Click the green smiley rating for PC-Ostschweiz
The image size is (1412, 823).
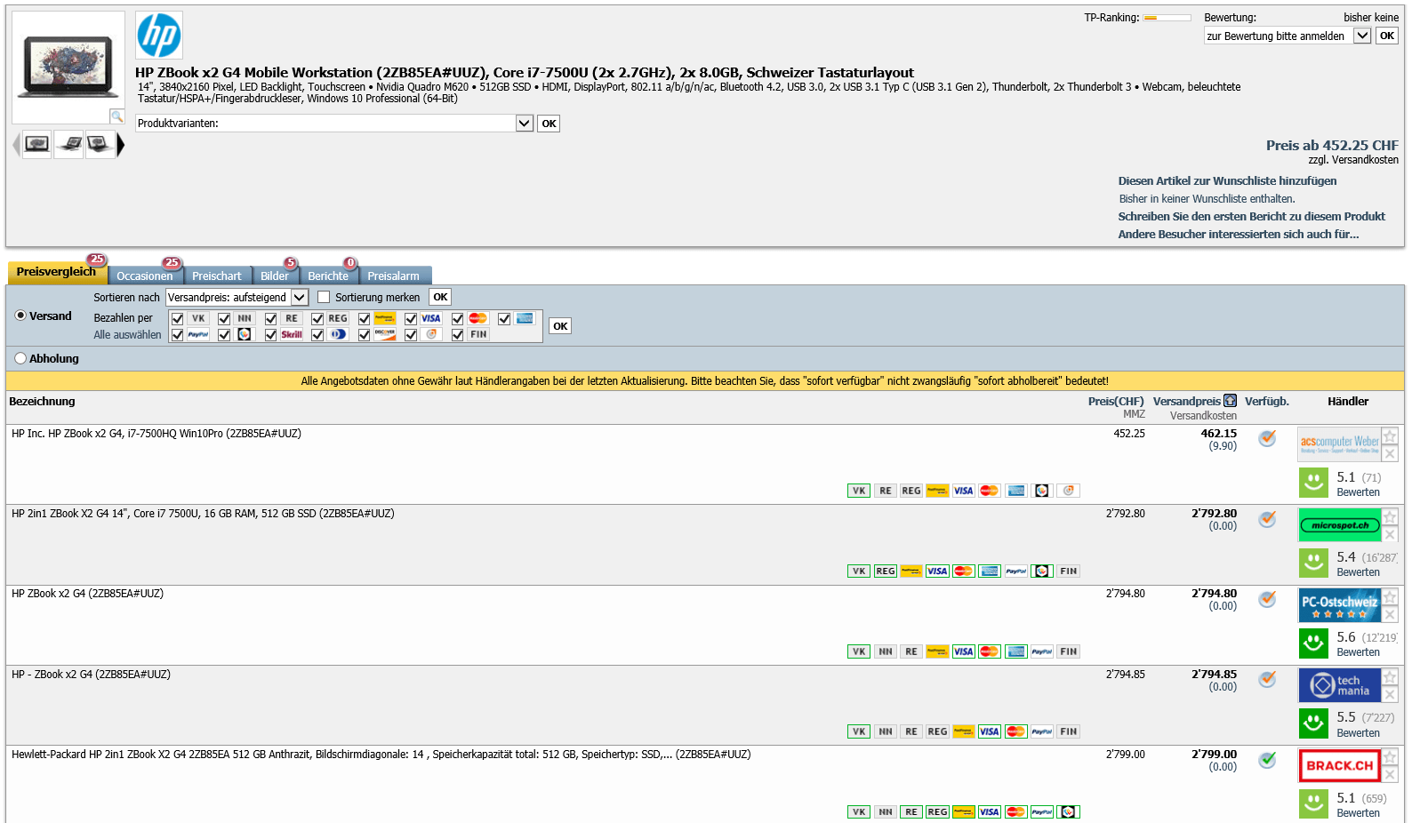[x=1313, y=643]
